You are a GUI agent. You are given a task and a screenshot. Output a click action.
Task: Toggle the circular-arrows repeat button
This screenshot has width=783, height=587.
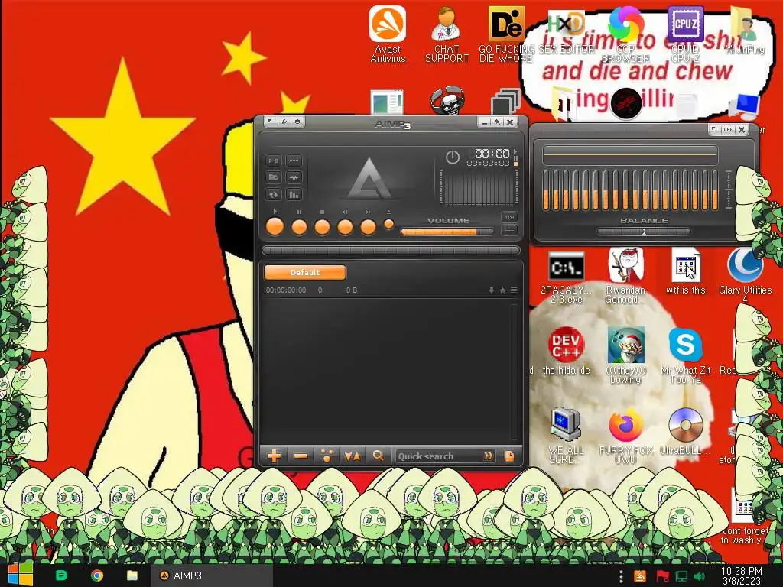click(x=274, y=195)
